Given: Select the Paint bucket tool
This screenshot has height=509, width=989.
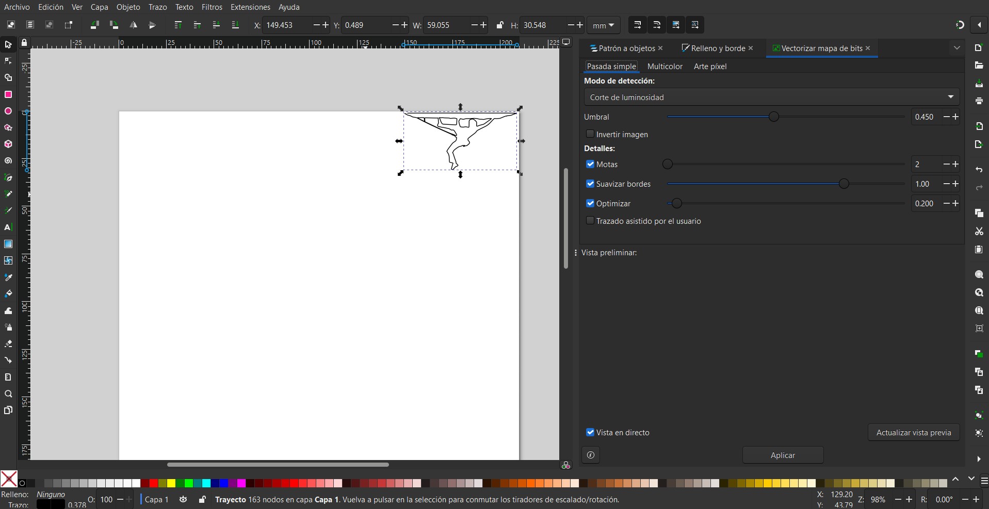Looking at the screenshot, I should pyautogui.click(x=8, y=293).
